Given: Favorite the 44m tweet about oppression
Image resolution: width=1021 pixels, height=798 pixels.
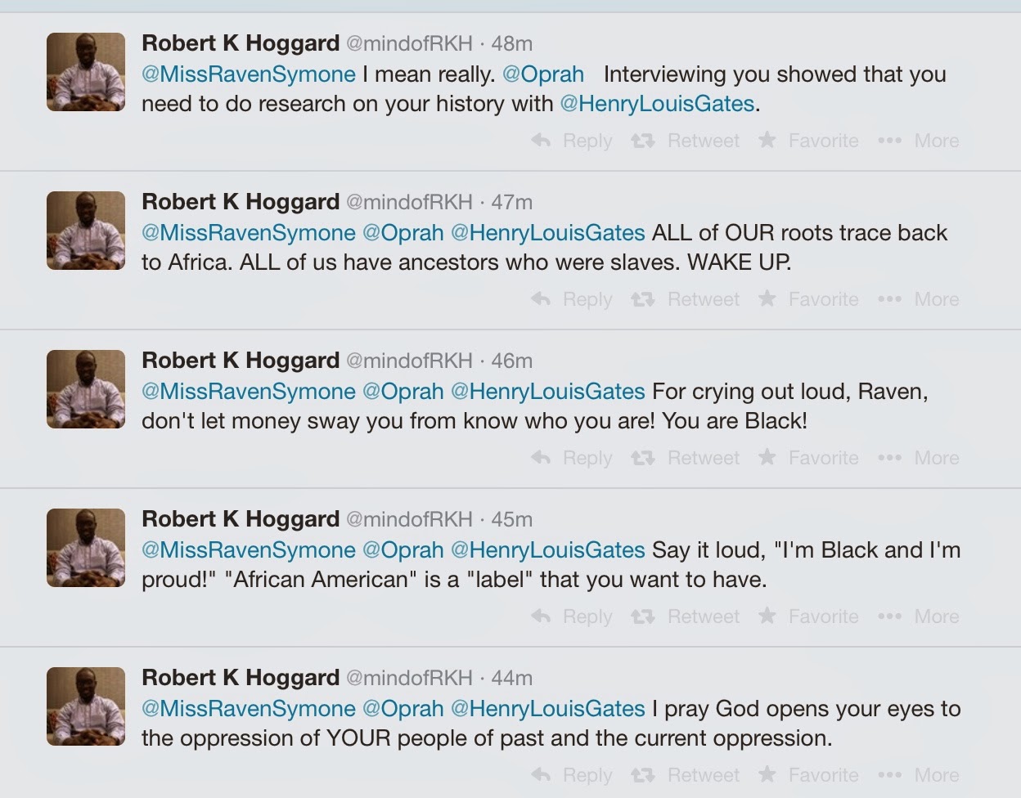Looking at the screenshot, I should (808, 775).
